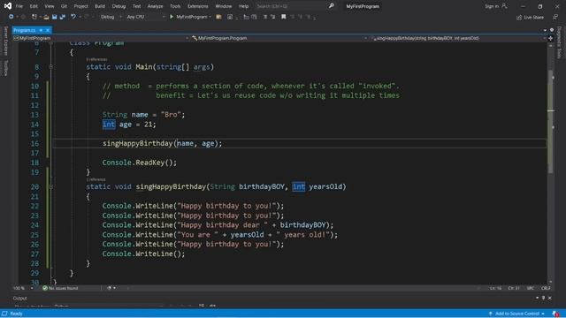Open the Edit menu
Viewport: 566px width, 318px height.
[34, 6]
